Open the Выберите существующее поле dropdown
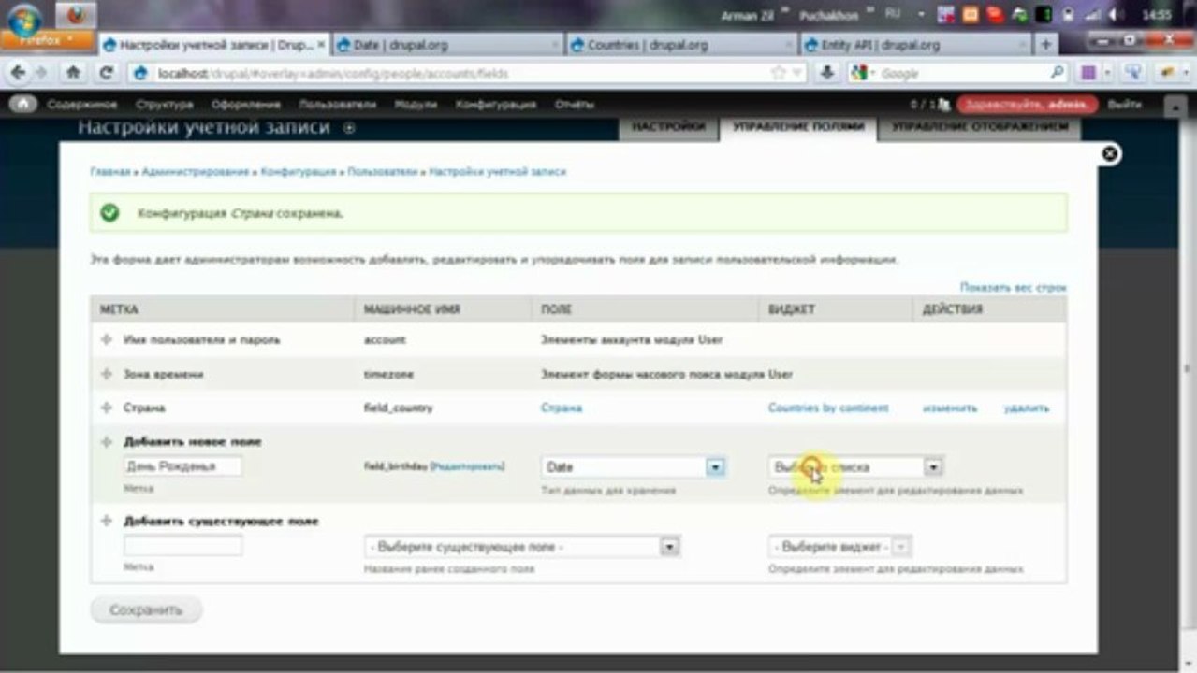This screenshot has height=673, width=1197. [522, 547]
